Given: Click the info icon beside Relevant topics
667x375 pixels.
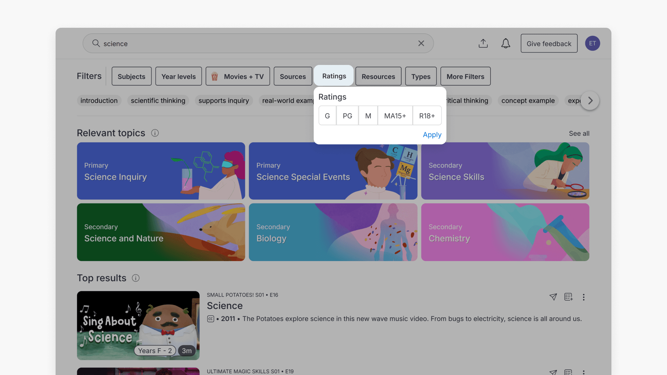Looking at the screenshot, I should coord(155,133).
